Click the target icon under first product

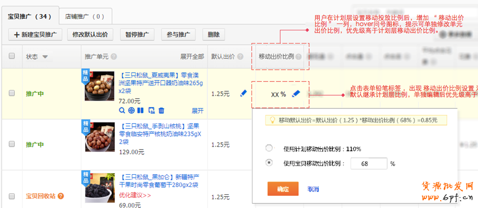click(x=131, y=110)
